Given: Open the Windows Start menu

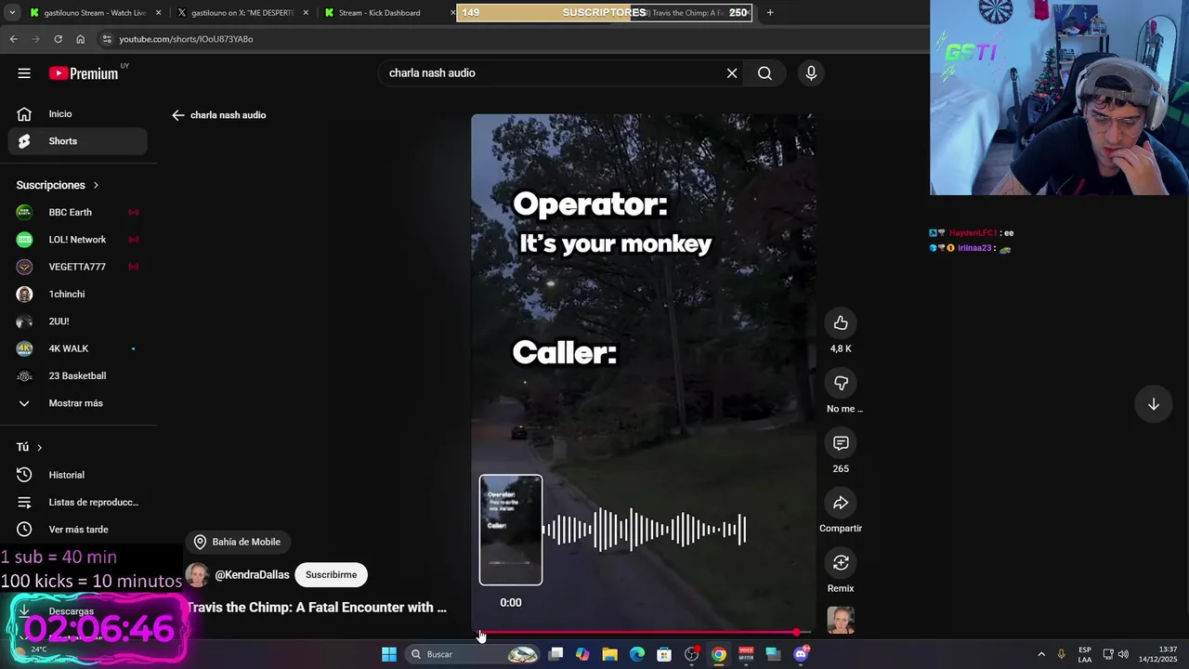Looking at the screenshot, I should (x=389, y=654).
